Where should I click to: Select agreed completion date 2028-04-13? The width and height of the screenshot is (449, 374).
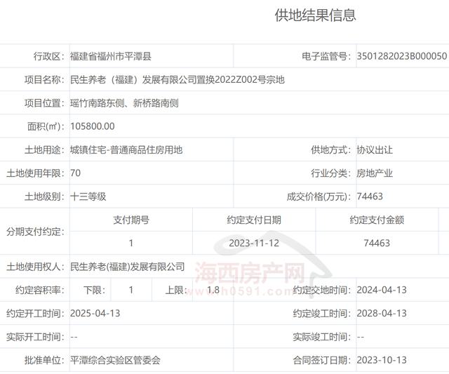(382, 313)
